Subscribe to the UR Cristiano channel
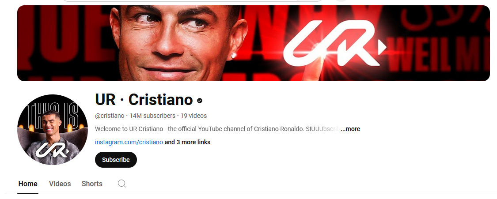The image size is (497, 199). click(x=116, y=160)
